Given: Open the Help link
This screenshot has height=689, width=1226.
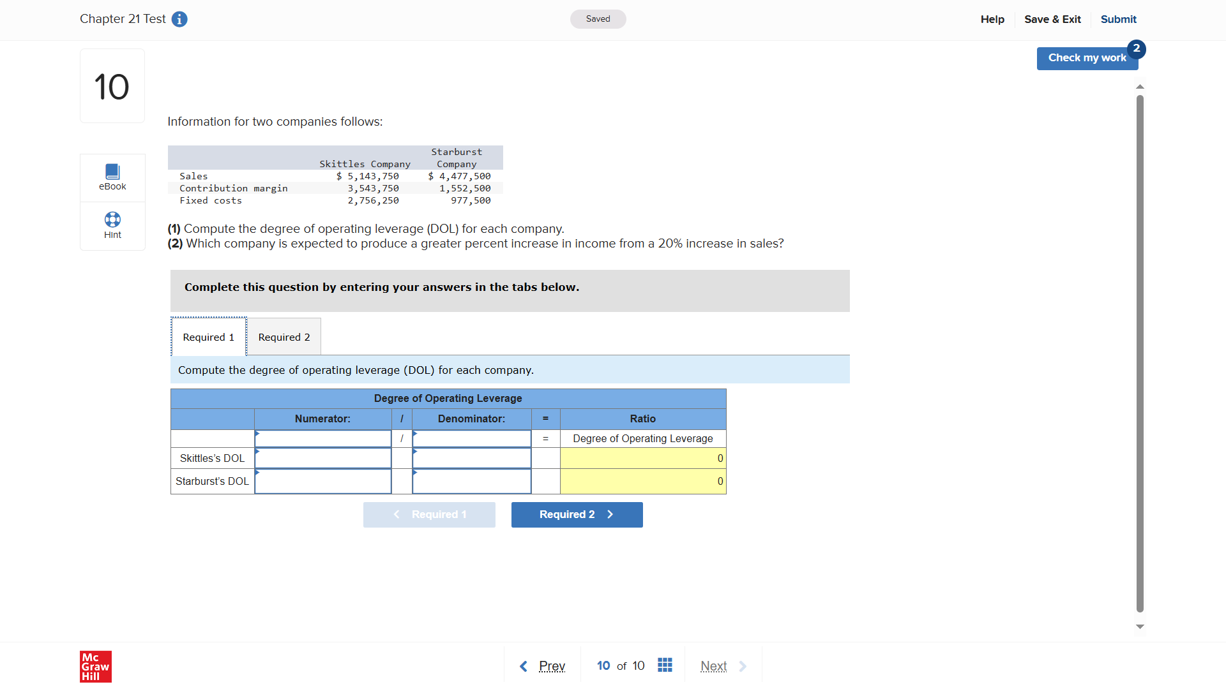Looking at the screenshot, I should coord(992,19).
